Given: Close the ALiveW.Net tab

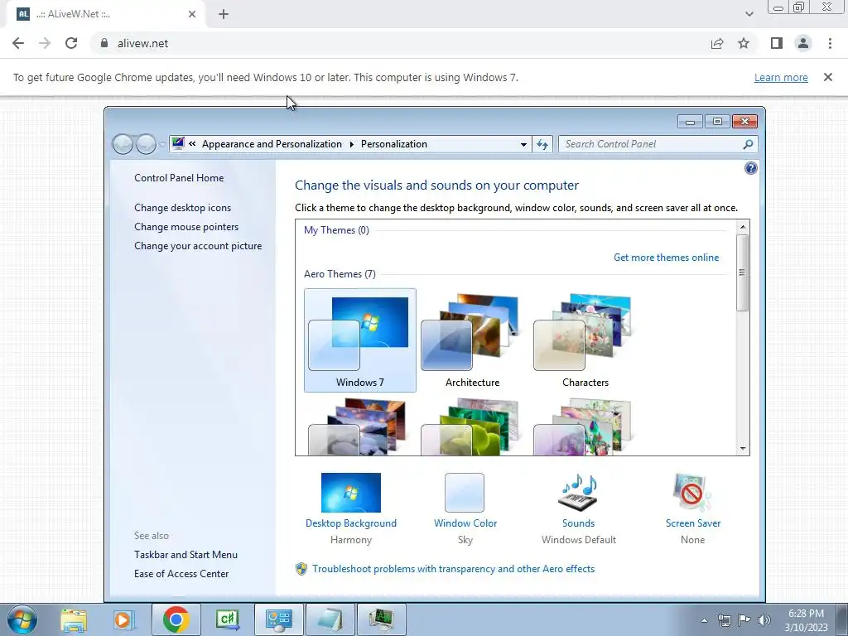Looking at the screenshot, I should click(192, 14).
